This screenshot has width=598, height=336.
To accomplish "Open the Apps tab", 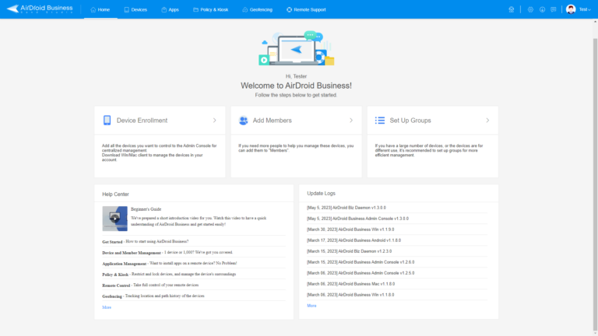I will 170,9.
